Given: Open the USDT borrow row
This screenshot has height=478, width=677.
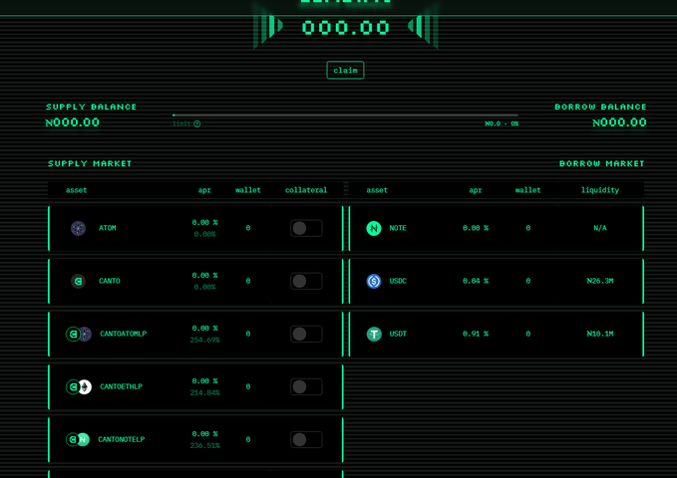Looking at the screenshot, I should [x=497, y=334].
